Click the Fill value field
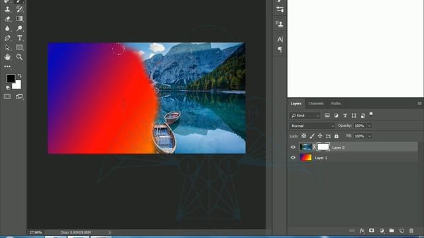The image size is (424, 238). coord(360,136)
